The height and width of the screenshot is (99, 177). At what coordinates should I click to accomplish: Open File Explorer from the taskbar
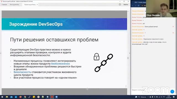click(7, 97)
